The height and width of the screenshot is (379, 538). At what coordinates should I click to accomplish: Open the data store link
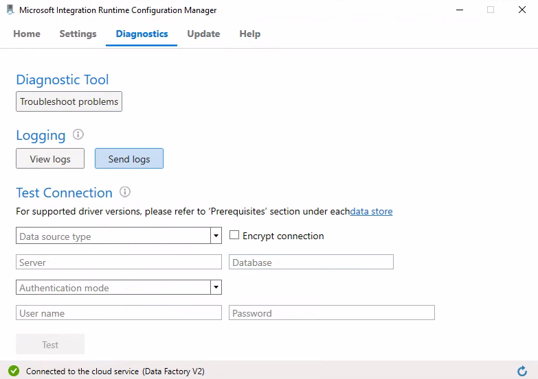(372, 211)
